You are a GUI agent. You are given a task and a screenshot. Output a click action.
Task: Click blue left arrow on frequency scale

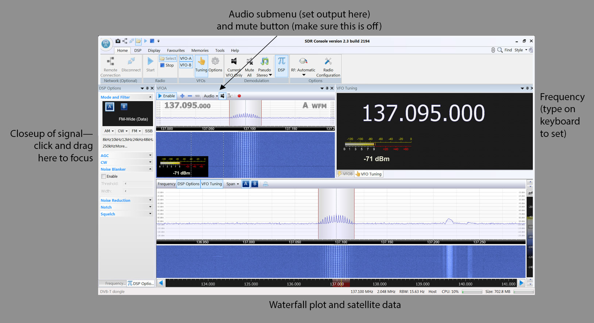(161, 283)
